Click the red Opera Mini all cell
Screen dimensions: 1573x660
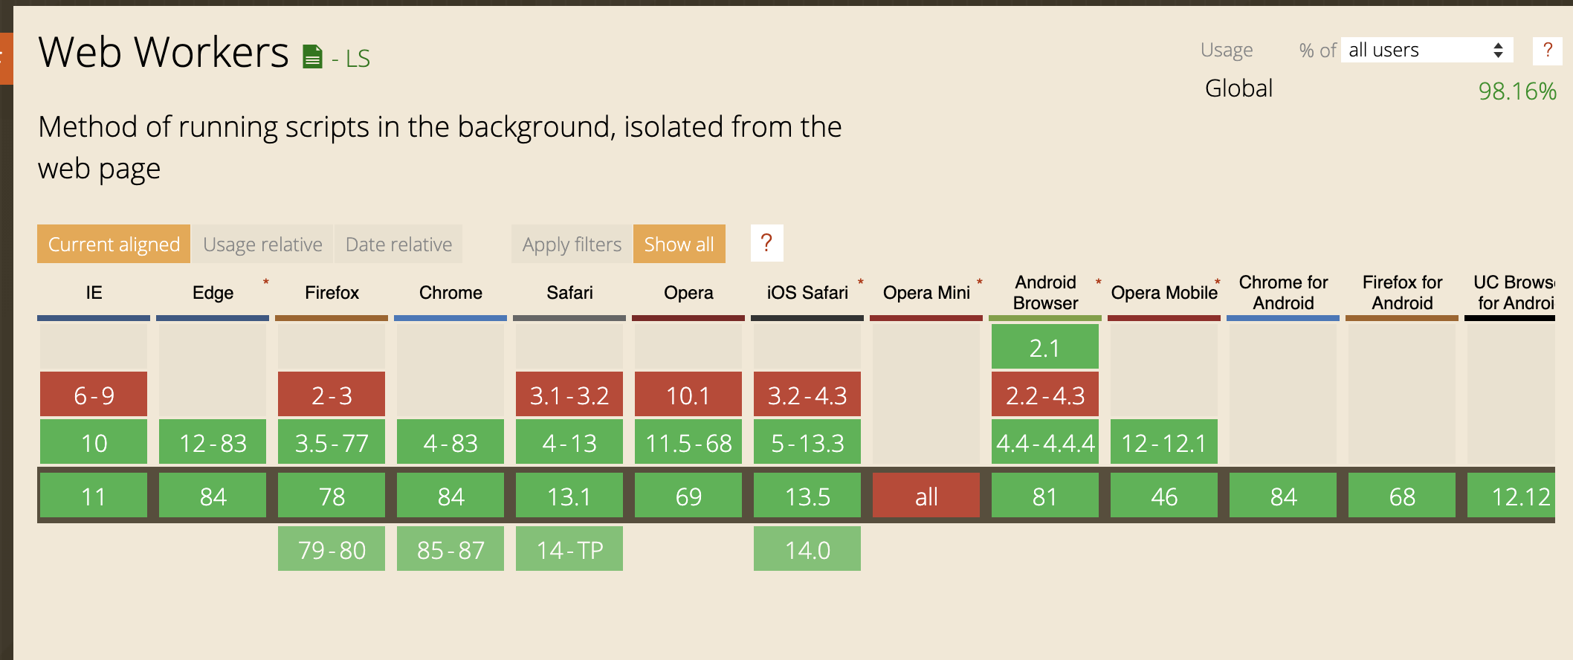point(926,496)
